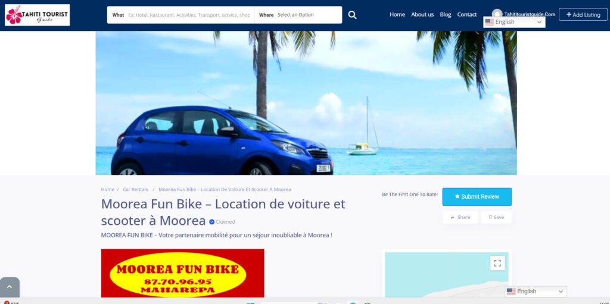The image size is (610, 304).
Task: Click the scroll-to-top arrow button
Action: click(10, 287)
